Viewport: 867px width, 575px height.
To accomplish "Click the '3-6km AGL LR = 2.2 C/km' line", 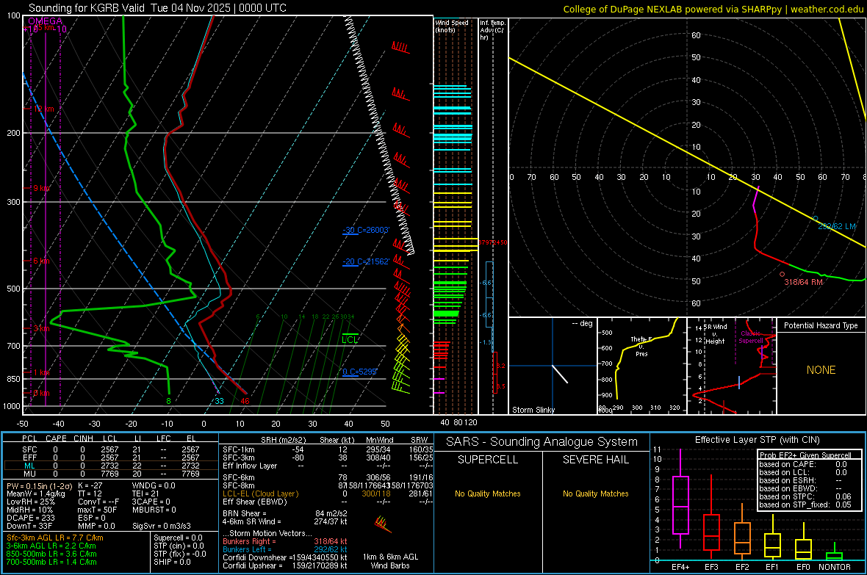I will (51, 546).
